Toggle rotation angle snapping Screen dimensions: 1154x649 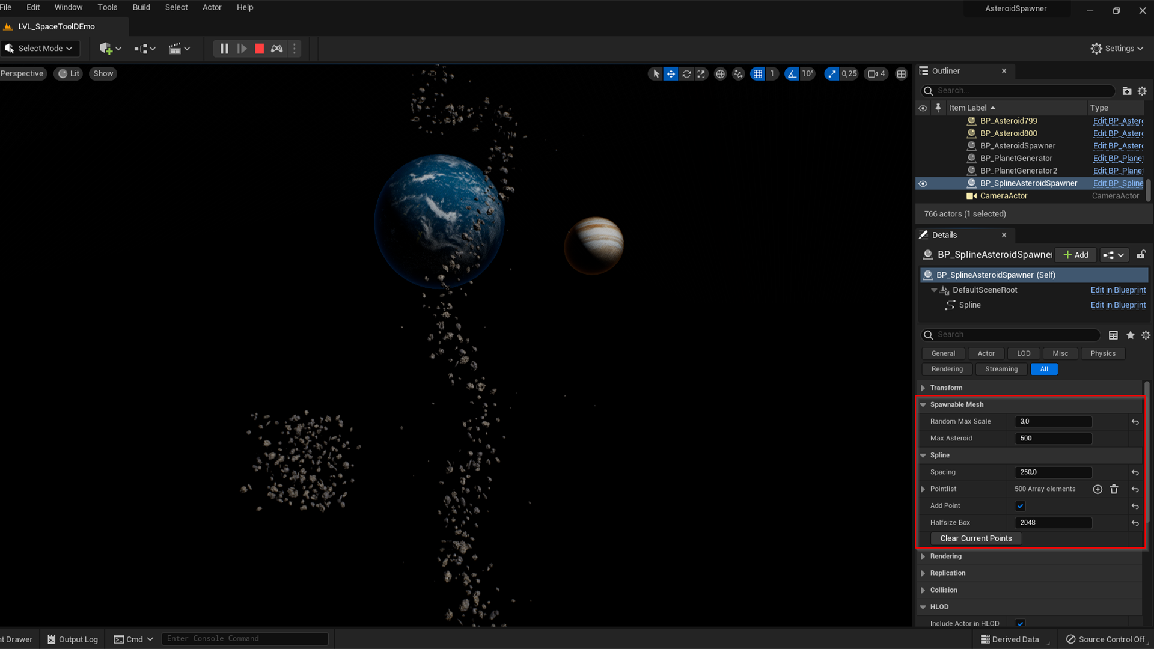792,73
